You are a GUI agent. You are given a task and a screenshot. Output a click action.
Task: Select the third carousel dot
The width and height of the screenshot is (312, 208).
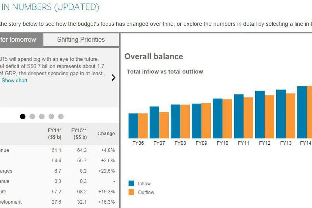[42, 117]
